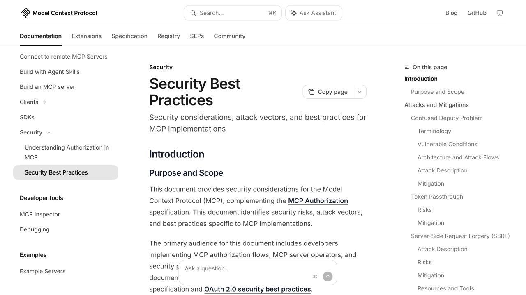Viewport: 526px width, 295px height.
Task: Open the Registry tab
Action: (168, 36)
